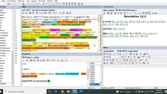Click the yellow comment note icon in Editors
The height and width of the screenshot is (94, 167).
[149, 57]
